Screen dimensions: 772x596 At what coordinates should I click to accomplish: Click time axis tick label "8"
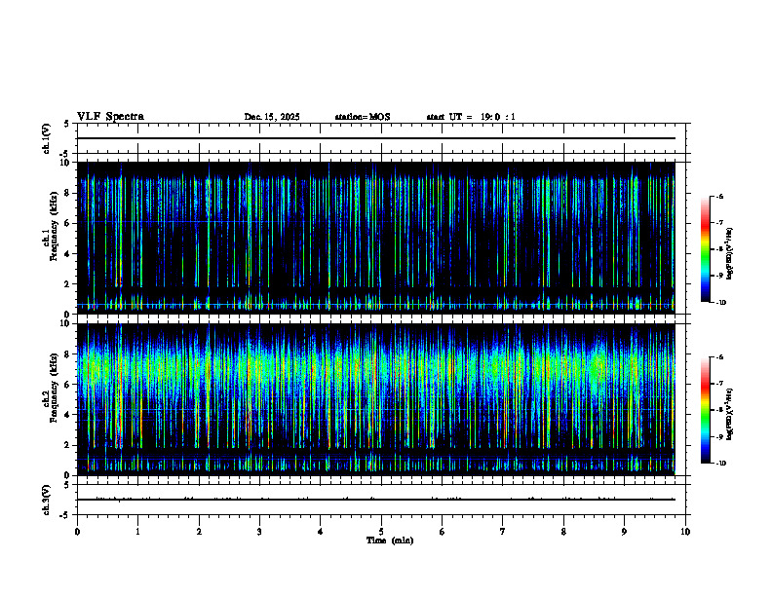(563, 532)
